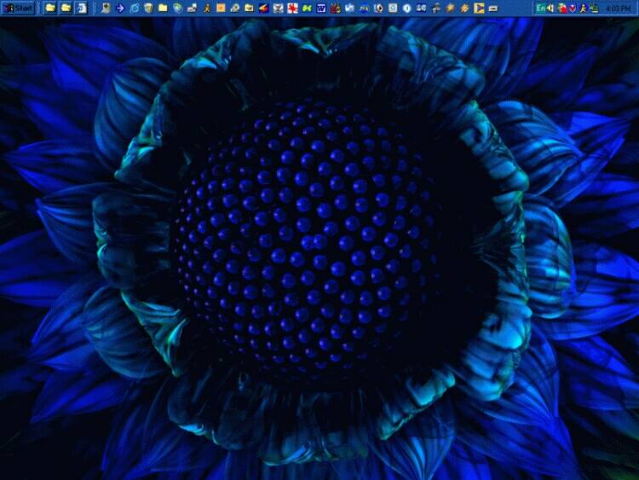639x480 pixels.
Task: Open the globe icon in quick launch
Action: 177,8
